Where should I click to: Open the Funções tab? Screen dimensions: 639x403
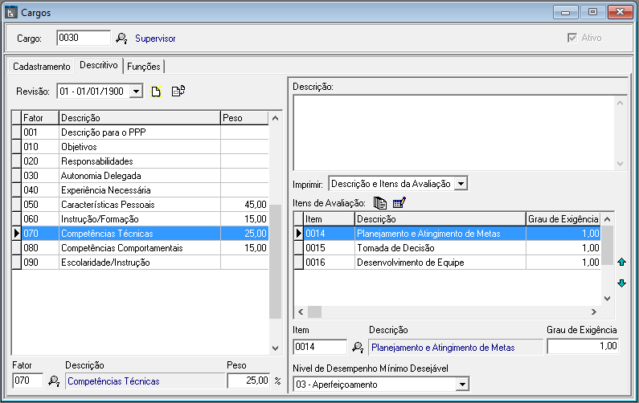pos(143,67)
